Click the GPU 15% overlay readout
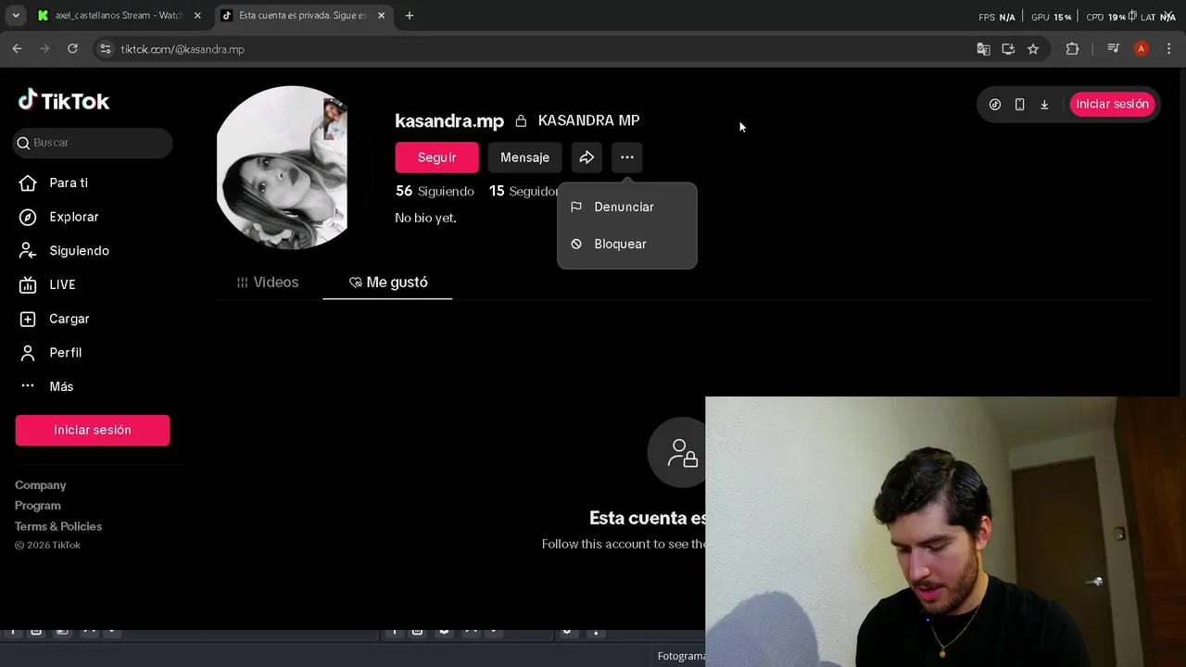1186x667 pixels. [x=1051, y=17]
